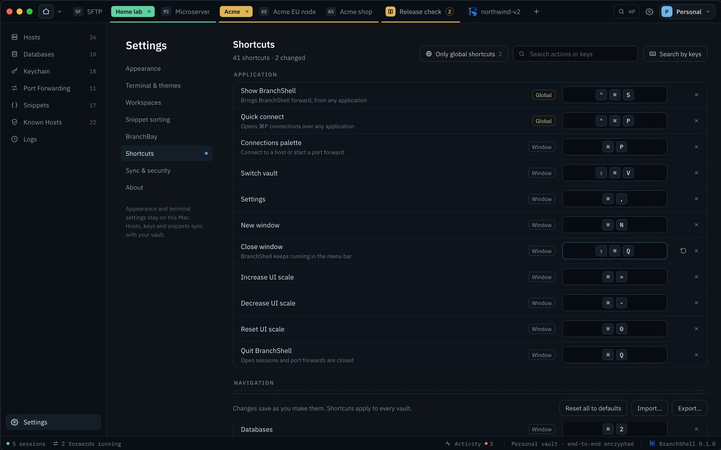Click Reset all to defaults

point(593,408)
